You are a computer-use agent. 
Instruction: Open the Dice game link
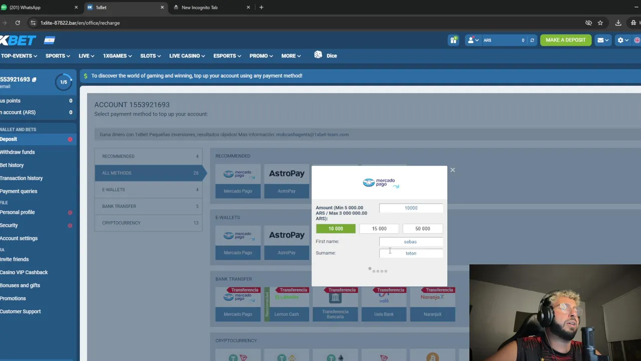coord(326,55)
